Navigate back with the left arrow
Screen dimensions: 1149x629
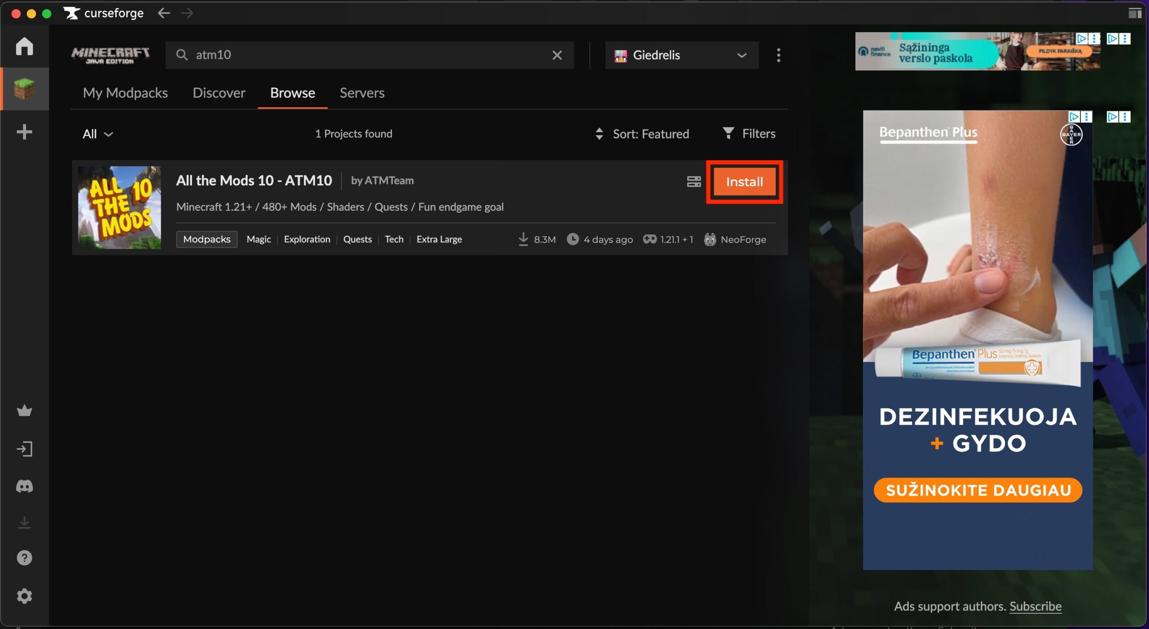click(x=164, y=13)
